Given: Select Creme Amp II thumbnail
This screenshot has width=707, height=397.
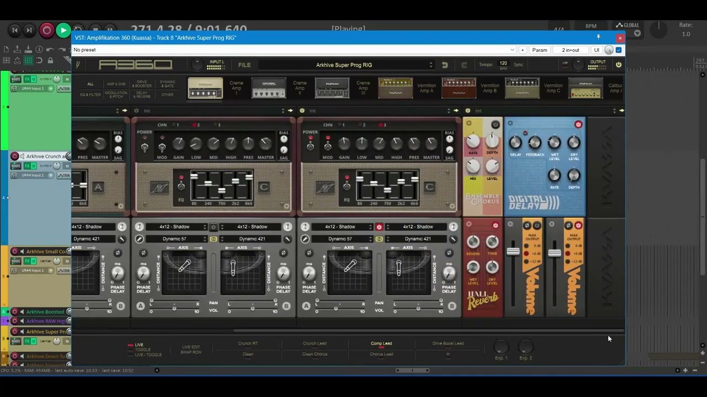Looking at the screenshot, I should tap(268, 88).
